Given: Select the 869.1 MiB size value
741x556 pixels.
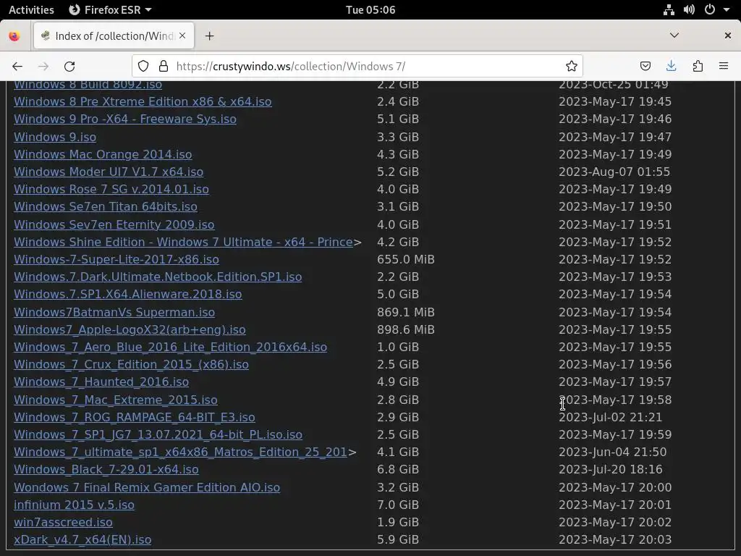Looking at the screenshot, I should tap(405, 312).
